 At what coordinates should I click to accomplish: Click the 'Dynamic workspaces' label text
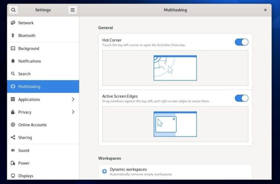[x=128, y=170]
